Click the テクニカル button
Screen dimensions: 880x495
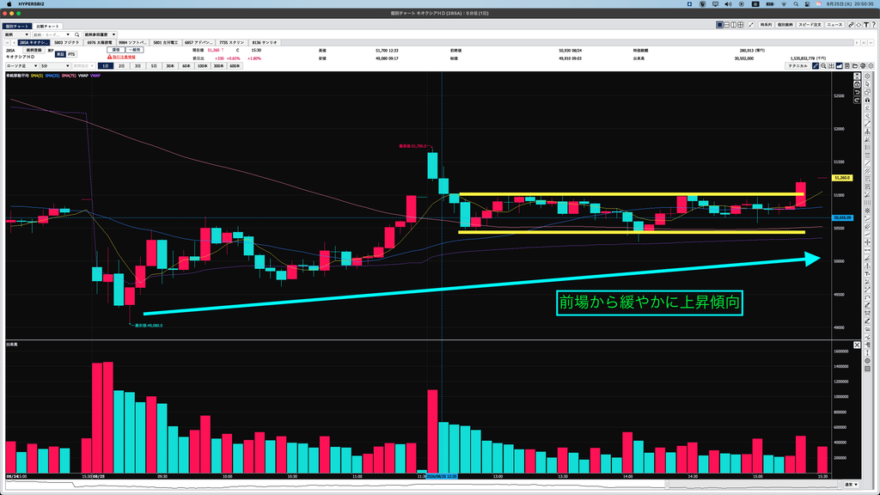797,65
